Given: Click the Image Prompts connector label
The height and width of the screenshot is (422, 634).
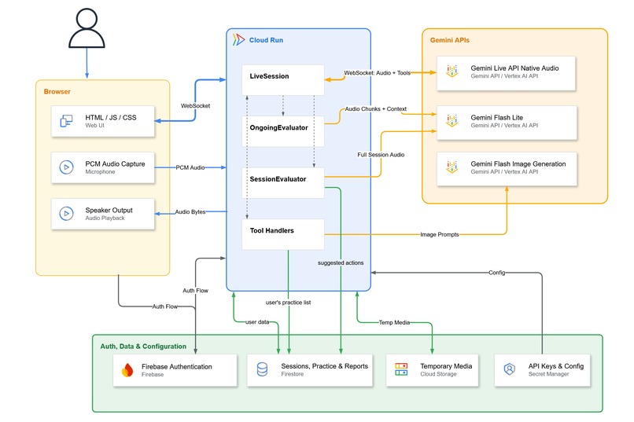Looking at the screenshot, I should coord(440,235).
